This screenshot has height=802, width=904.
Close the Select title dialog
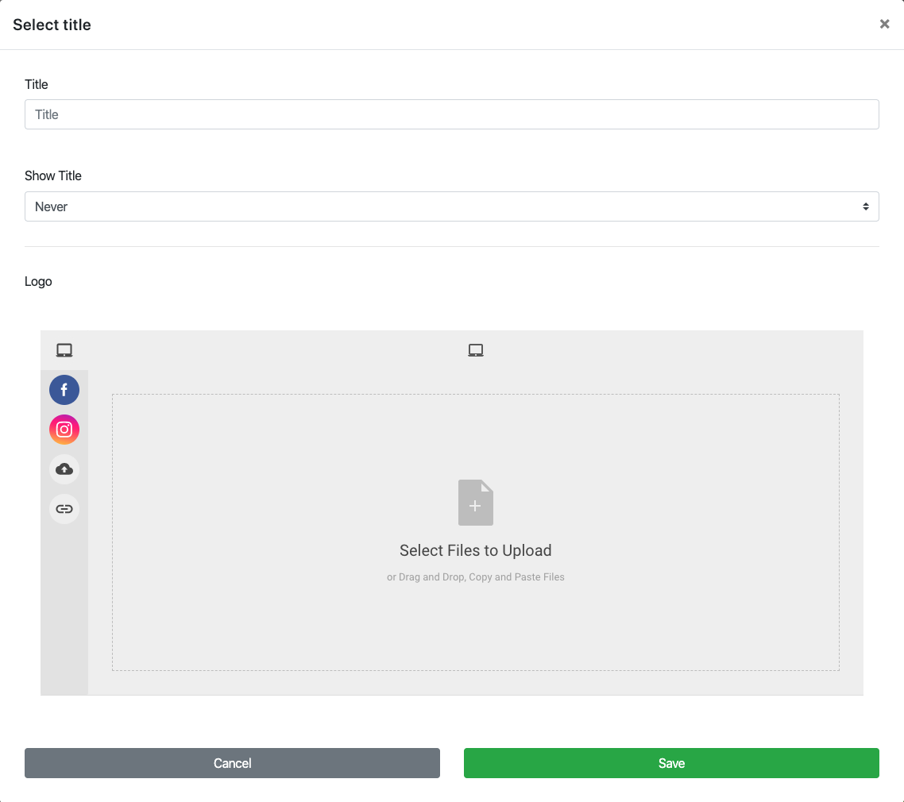coord(884,25)
